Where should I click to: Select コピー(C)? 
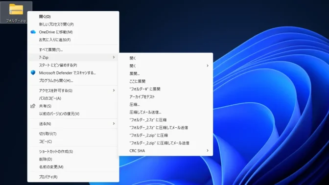click(73, 141)
